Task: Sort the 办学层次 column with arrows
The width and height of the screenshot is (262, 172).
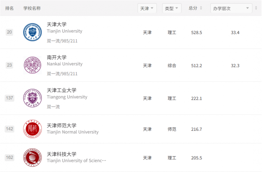Action: coord(256,8)
